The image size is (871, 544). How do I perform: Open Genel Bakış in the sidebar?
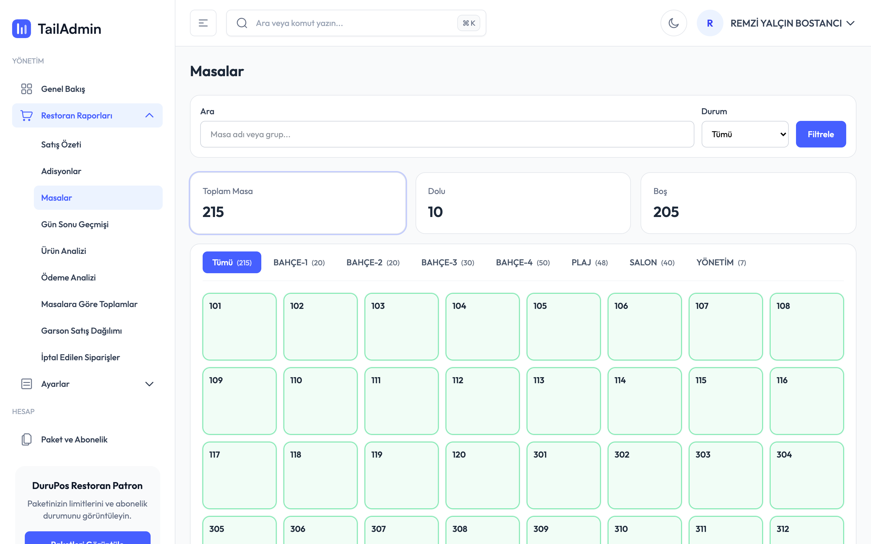tap(87, 89)
